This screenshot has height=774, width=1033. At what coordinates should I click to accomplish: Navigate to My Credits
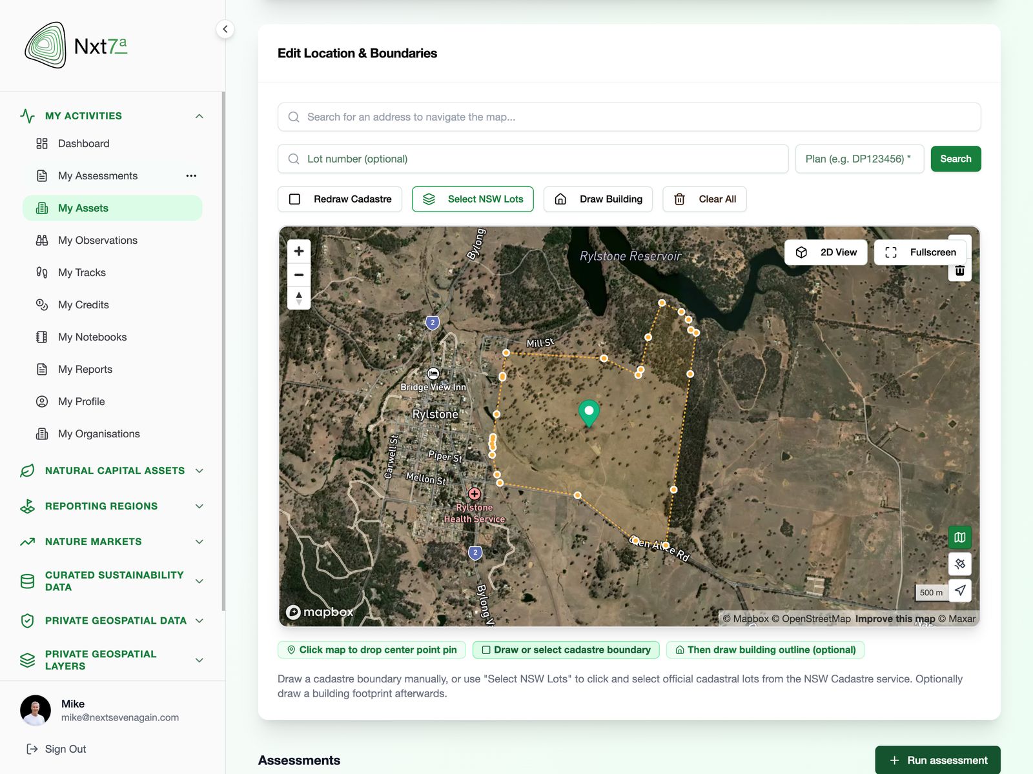pos(112,305)
